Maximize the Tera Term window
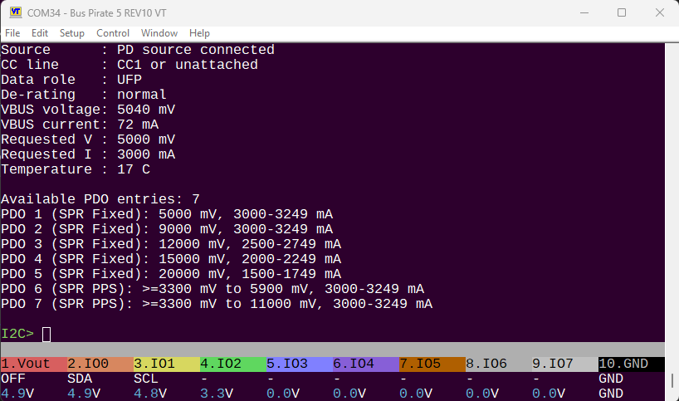 622,13
